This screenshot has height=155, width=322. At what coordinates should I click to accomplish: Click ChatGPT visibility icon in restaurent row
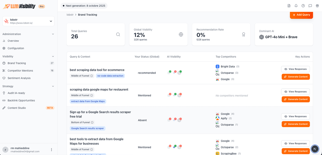click(180, 95)
